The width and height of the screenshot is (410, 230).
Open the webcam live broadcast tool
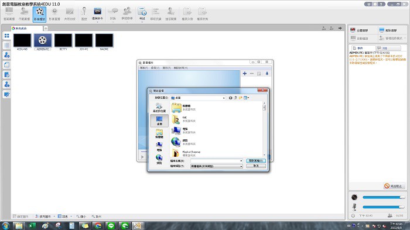[x=54, y=14]
